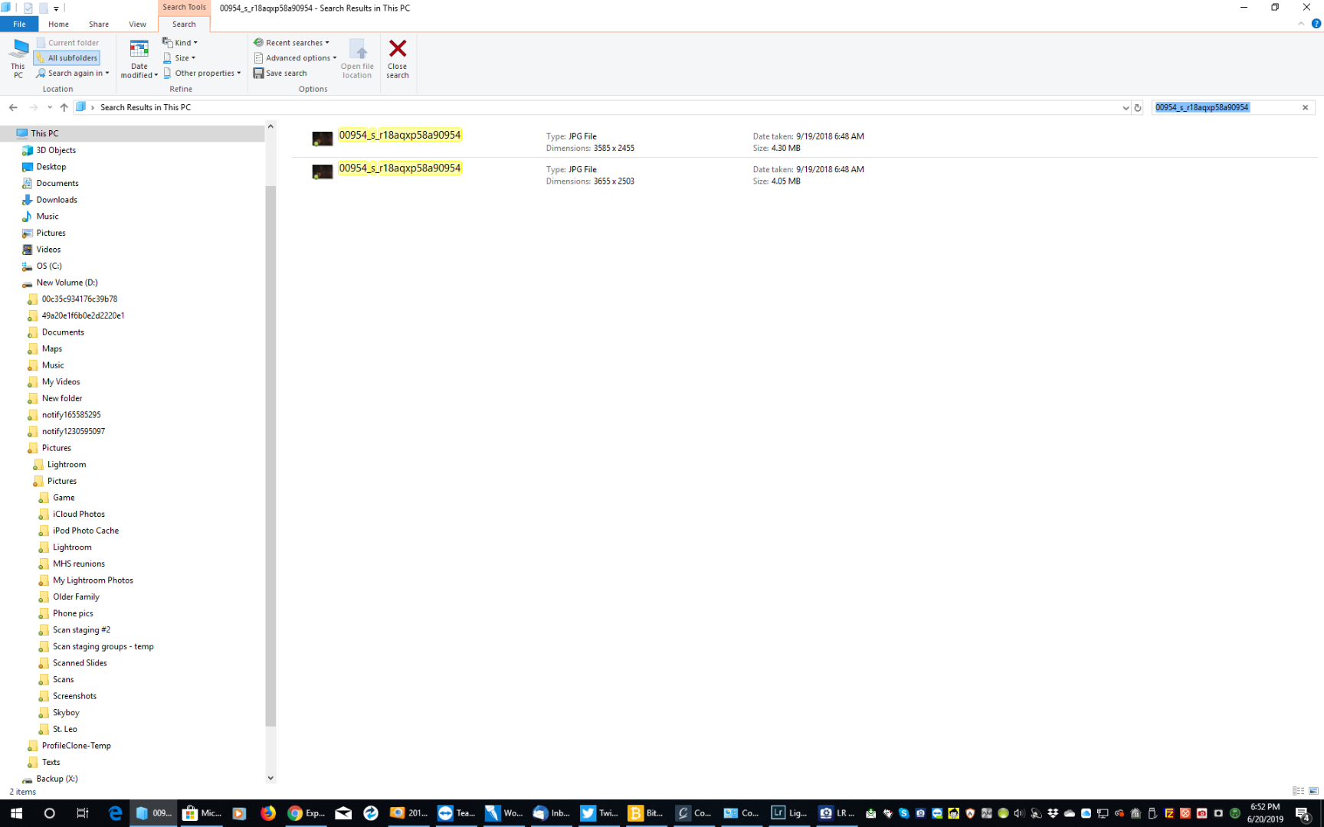Expand the Kind filter dropdown
The height and width of the screenshot is (827, 1324).
point(180,43)
